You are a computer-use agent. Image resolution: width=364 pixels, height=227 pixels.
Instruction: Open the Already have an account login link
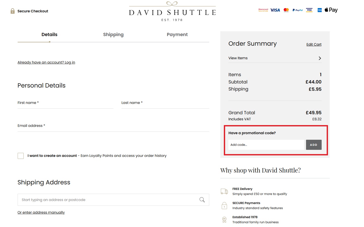(x=46, y=62)
